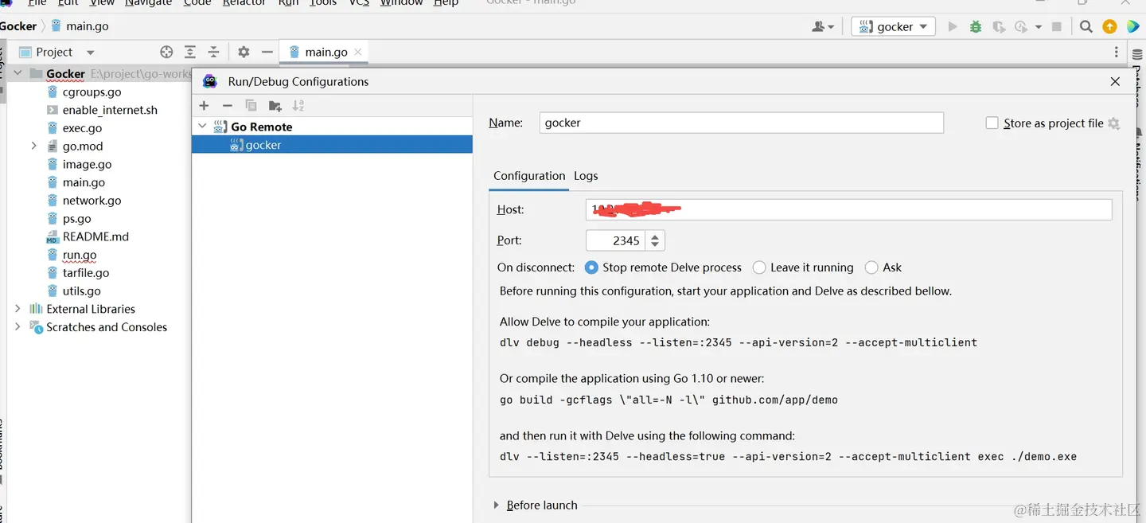Image resolution: width=1146 pixels, height=523 pixels.
Task: Open profiler run options dropdown arrow
Action: point(1039,27)
